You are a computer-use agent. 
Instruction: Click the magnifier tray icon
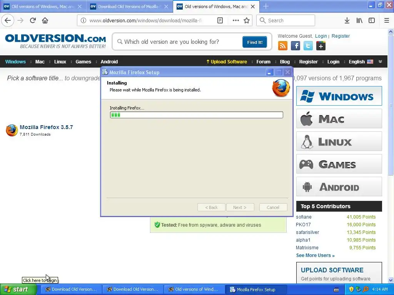tap(366, 289)
